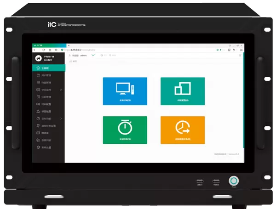The height and width of the screenshot is (209, 276).
Task: Open the green dropdown chevron beside admin
Action: pos(93,55)
